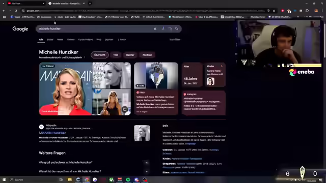Screen dimensions: 326x183
Task: Bookmark this page with the star icon
Action: [274, 11]
